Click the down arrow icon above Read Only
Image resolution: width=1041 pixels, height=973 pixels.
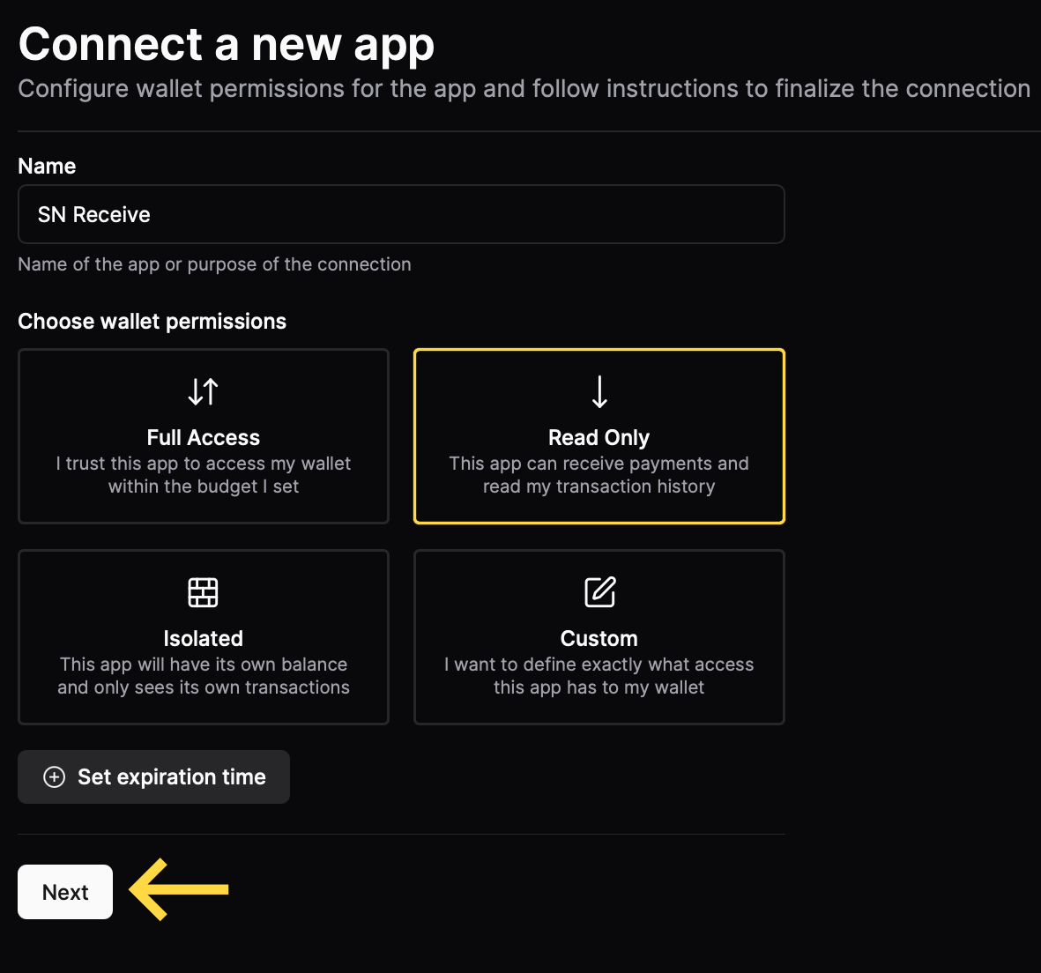click(x=599, y=391)
